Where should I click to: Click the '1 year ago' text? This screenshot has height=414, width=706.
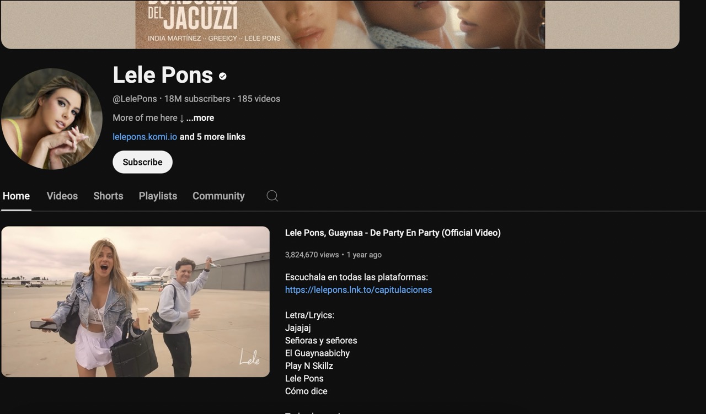click(x=364, y=255)
